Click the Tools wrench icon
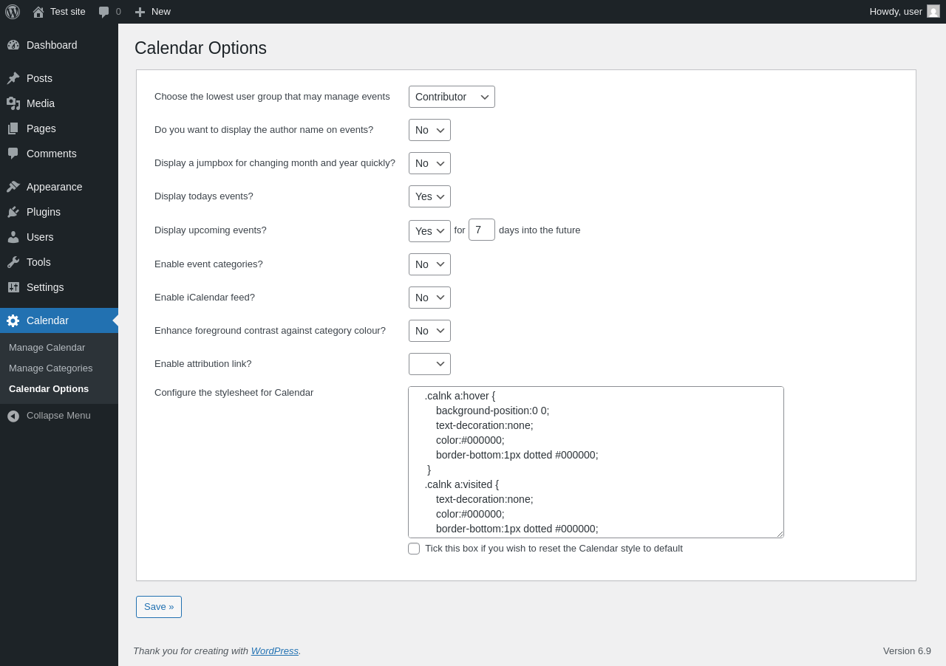Viewport: 946px width, 666px height. coord(13,262)
